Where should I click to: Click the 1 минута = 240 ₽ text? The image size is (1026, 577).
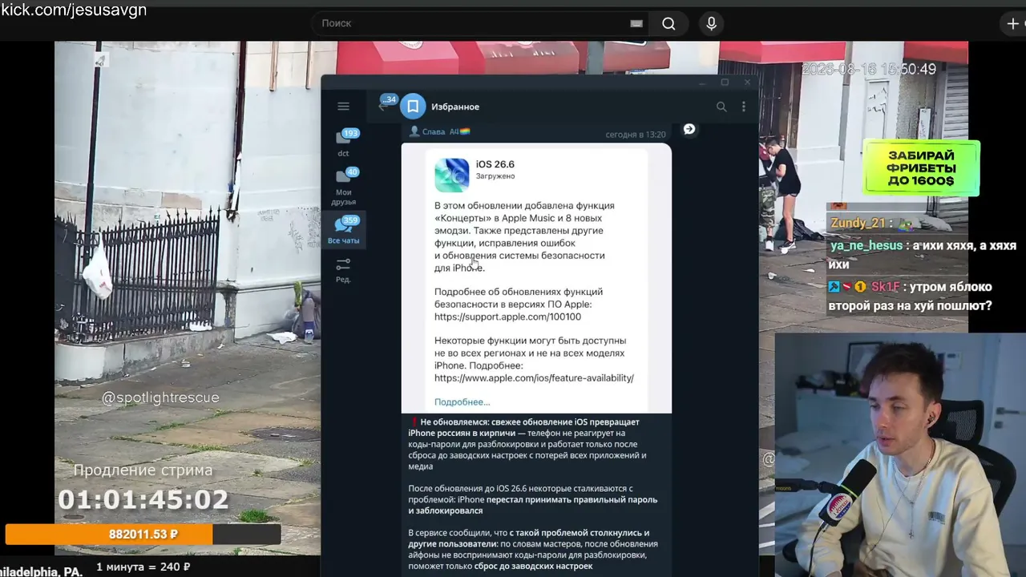click(x=143, y=567)
